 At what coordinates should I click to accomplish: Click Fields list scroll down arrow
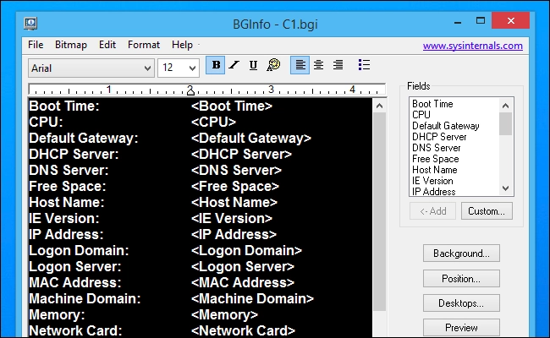point(505,188)
